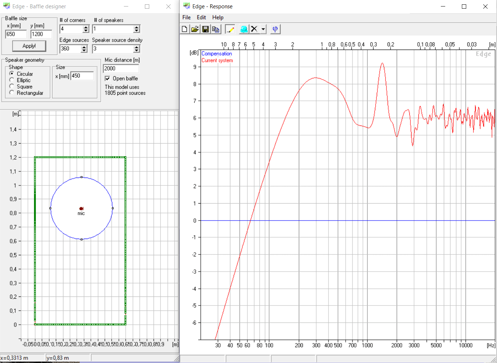Increase the number of corners
This screenshot has height=363, width=497.
coord(86,27)
